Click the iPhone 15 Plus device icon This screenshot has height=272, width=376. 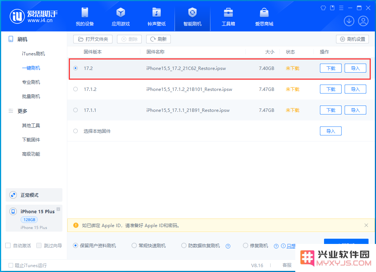[x=13, y=211]
